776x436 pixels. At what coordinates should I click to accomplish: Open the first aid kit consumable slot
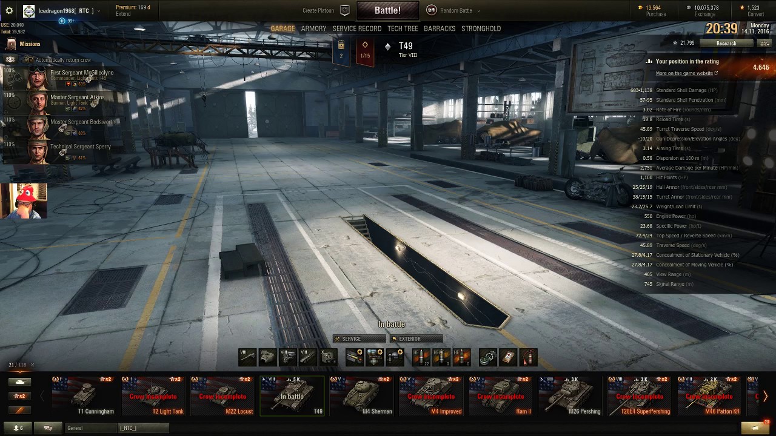point(508,357)
